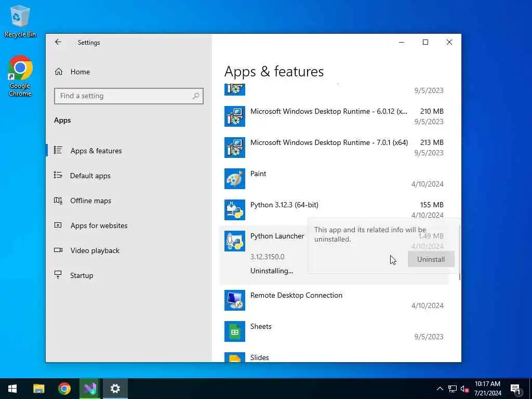Show hidden tray icons chevron
Image resolution: width=532 pixels, height=399 pixels.
click(440, 389)
